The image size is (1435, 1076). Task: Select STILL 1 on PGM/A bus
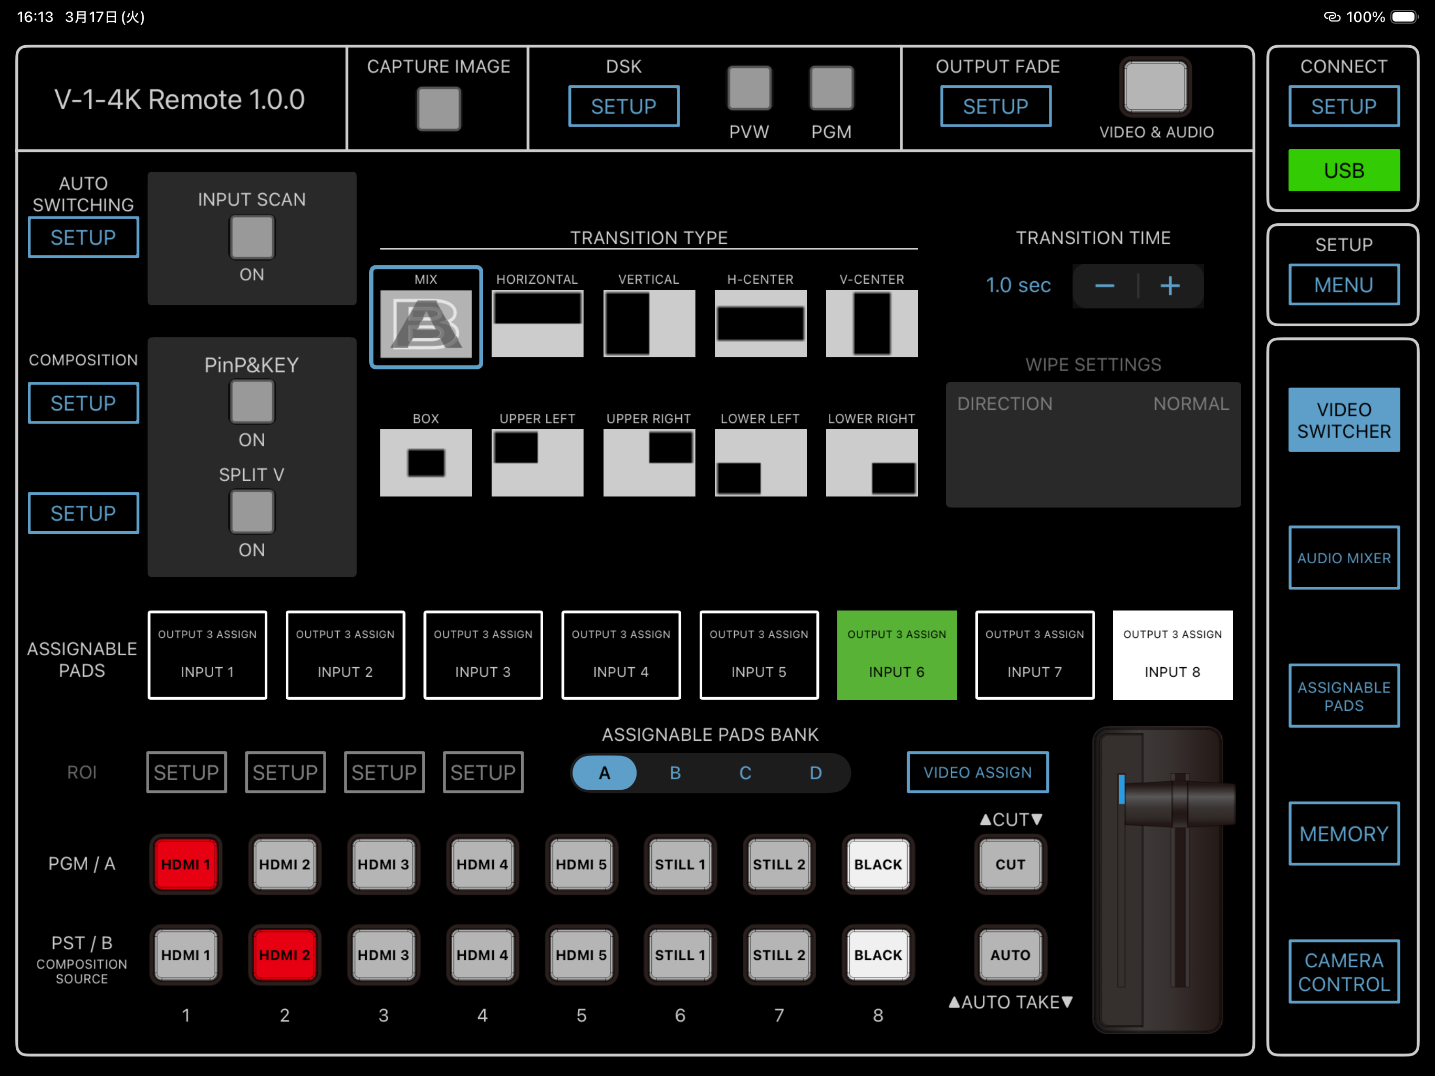point(680,864)
